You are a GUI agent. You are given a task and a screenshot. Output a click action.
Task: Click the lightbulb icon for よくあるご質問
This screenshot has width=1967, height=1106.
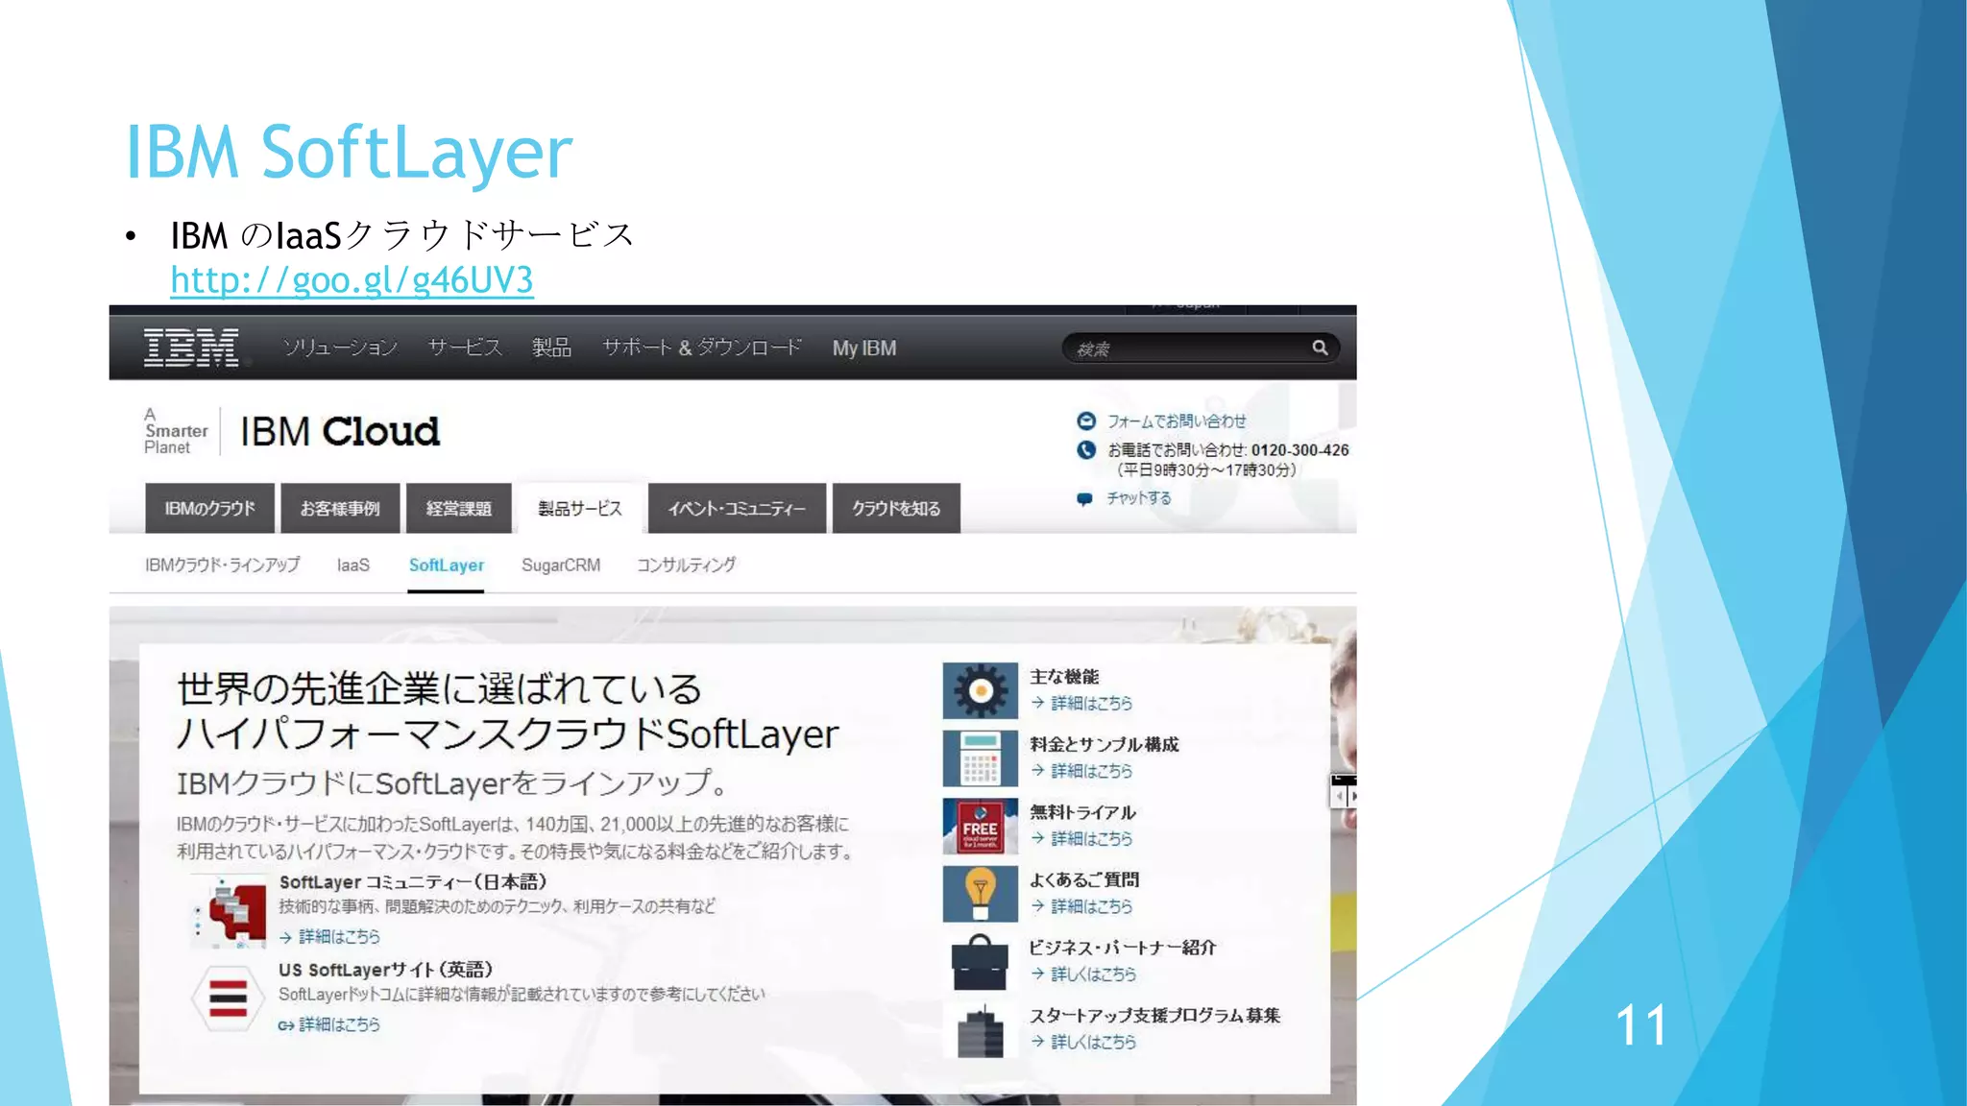click(980, 894)
